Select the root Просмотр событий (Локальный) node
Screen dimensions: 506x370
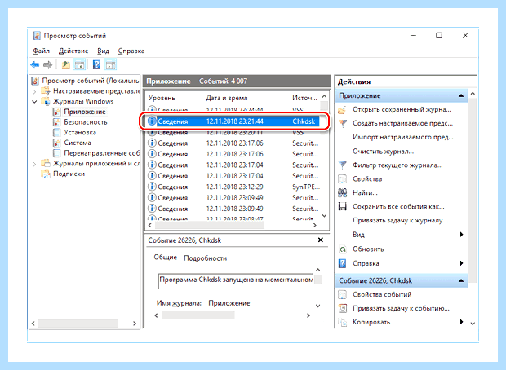pos(91,81)
